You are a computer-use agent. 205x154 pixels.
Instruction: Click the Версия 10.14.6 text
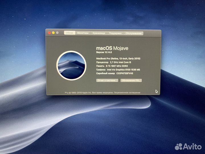104,52
